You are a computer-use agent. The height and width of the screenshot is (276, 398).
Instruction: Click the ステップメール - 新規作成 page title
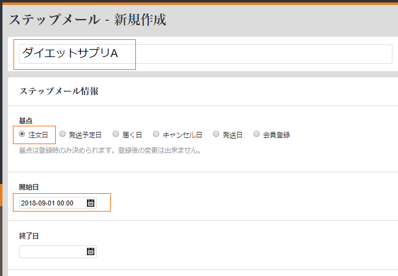click(87, 20)
